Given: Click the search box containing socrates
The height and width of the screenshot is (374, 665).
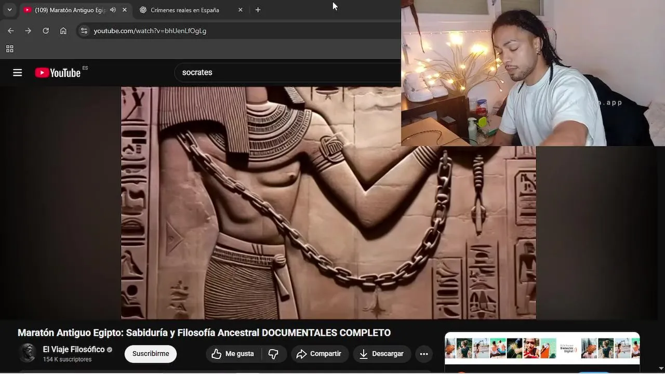Looking at the screenshot, I should coord(287,73).
